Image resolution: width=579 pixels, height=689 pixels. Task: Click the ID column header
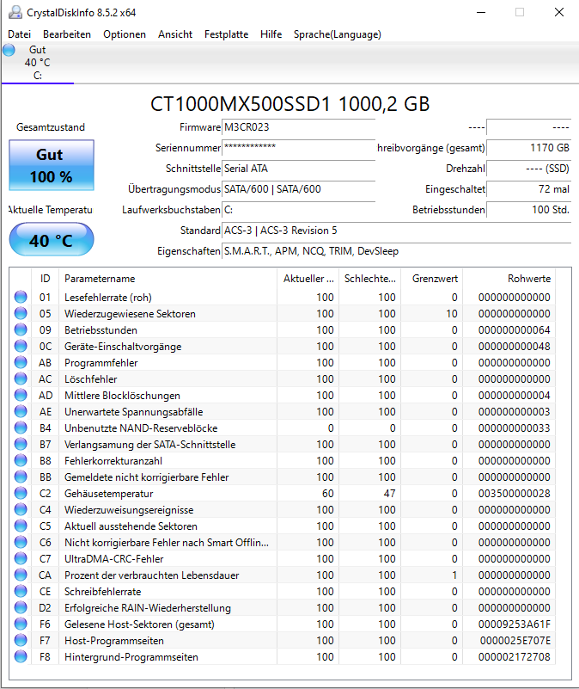pyautogui.click(x=45, y=279)
